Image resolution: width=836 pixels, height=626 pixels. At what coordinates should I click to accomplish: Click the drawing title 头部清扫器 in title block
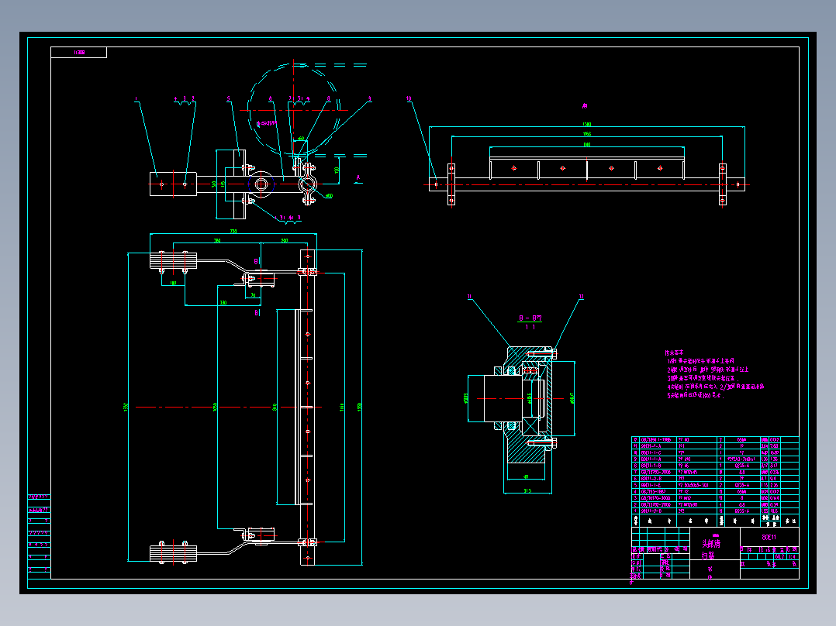coord(710,549)
